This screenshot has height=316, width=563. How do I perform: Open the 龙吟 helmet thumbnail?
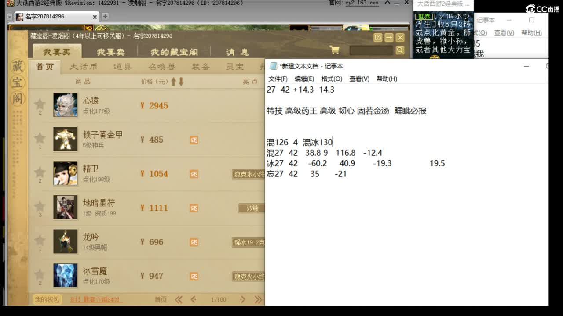[x=66, y=241]
